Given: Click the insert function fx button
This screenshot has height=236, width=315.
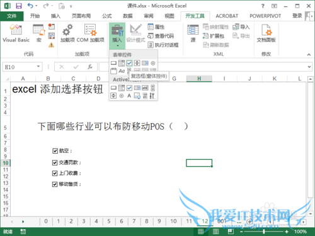Looking at the screenshot, I should point(90,67).
